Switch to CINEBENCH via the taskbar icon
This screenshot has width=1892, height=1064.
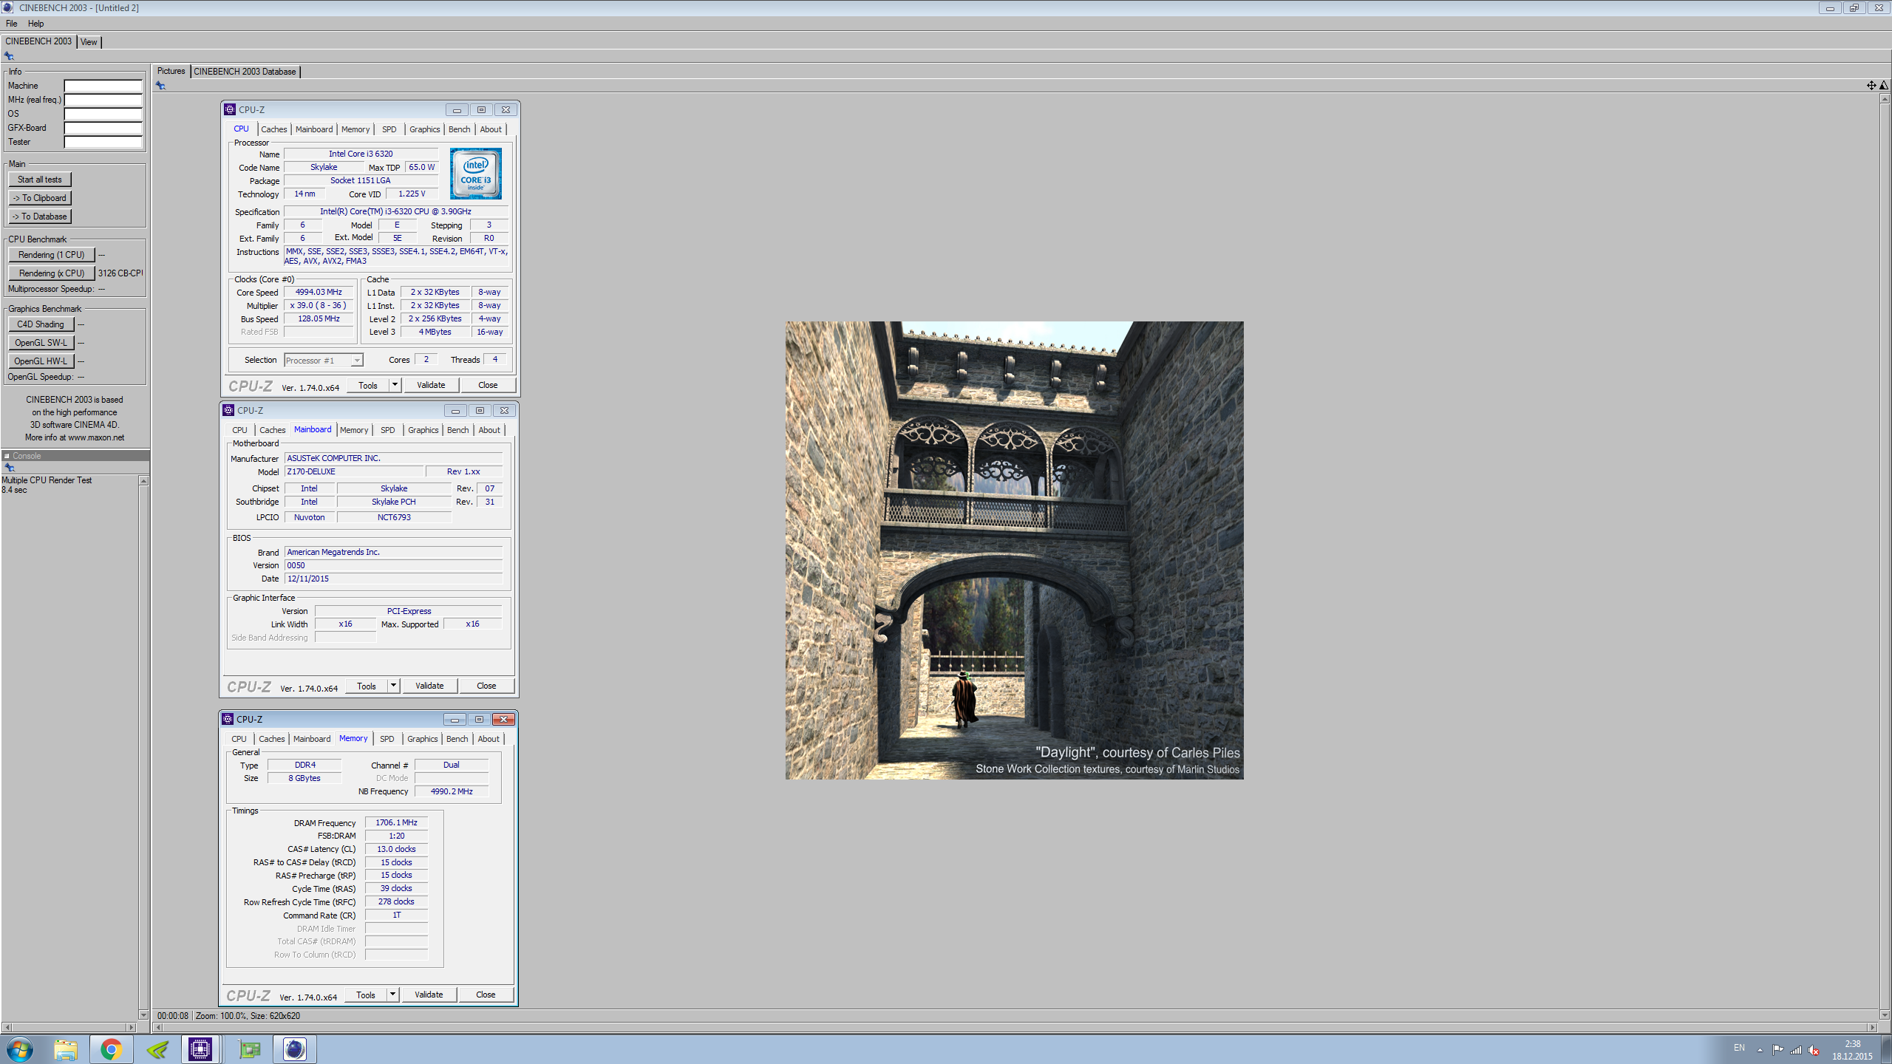click(x=294, y=1049)
